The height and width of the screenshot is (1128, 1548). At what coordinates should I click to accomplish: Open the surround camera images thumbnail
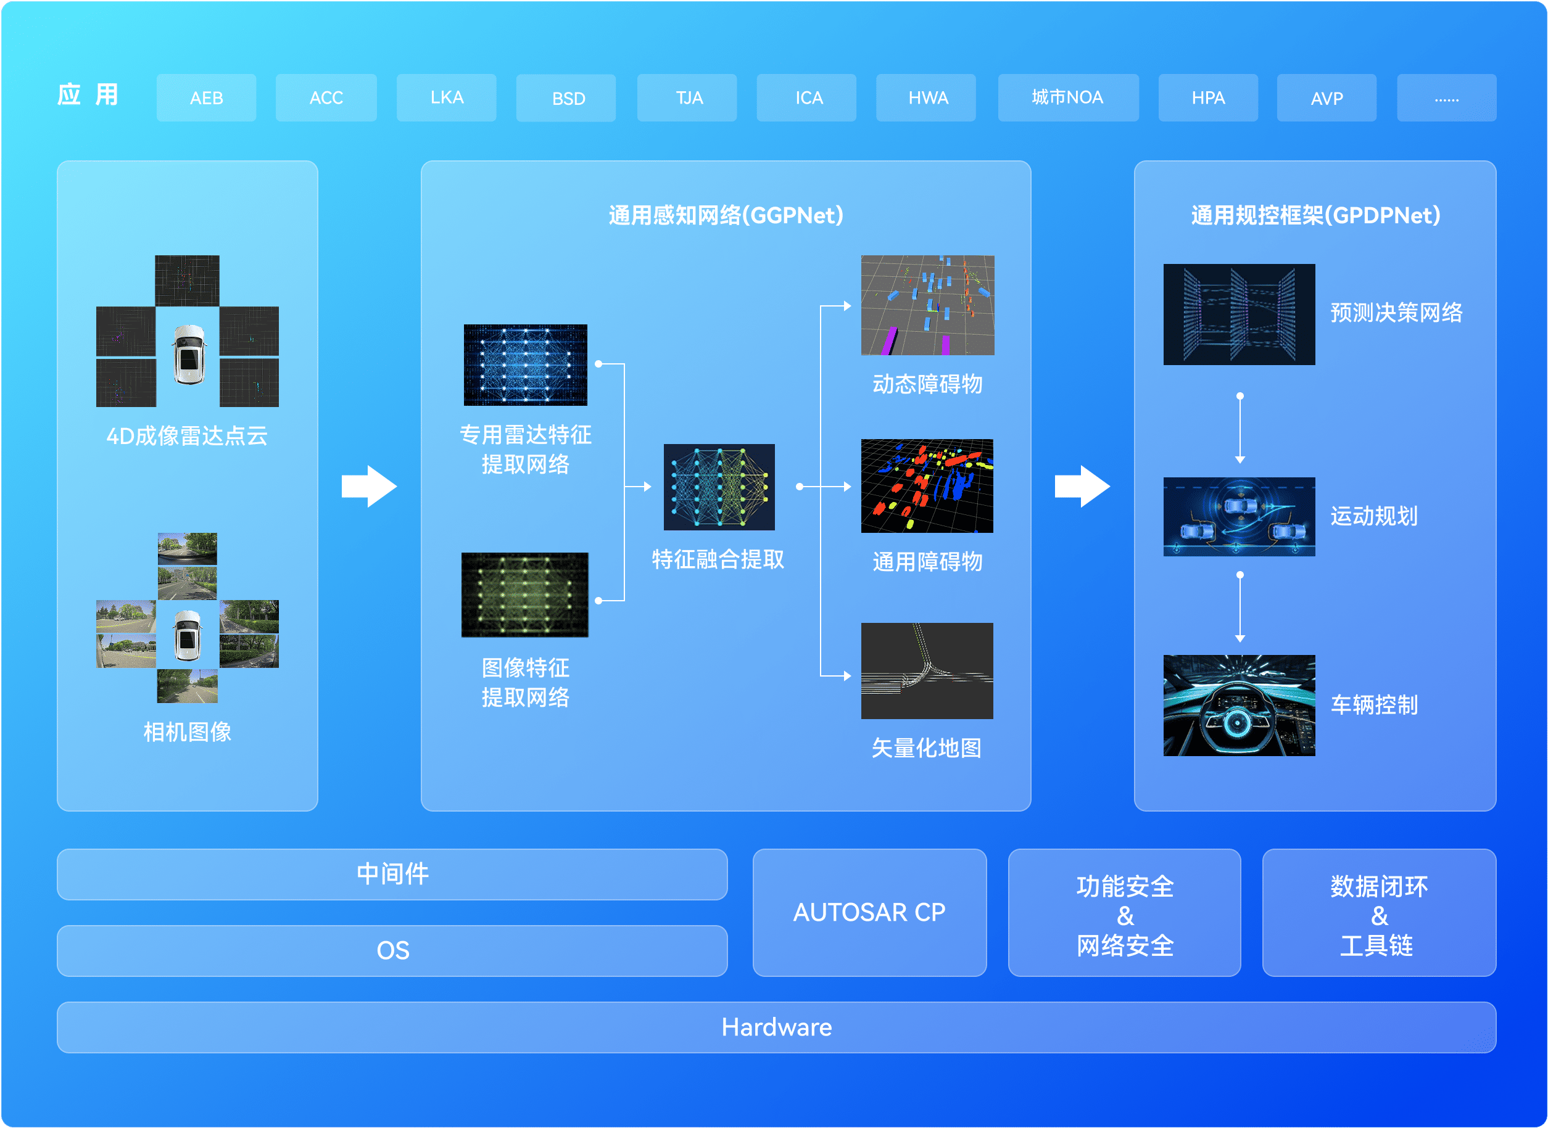coord(187,618)
